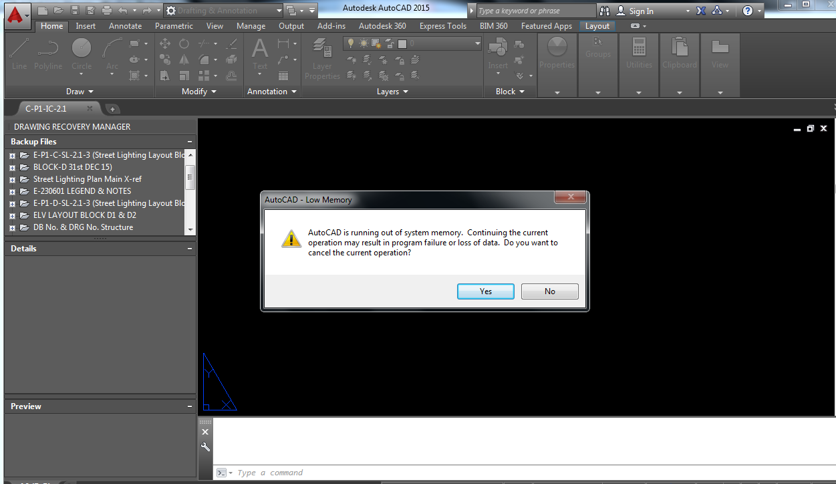Click the Undo arrow icon

point(123,11)
